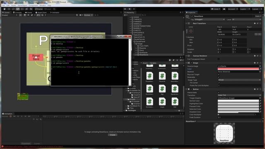Select the Move tool in the toolbar
This screenshot has height=149, width=265.
pyautogui.click(x=9, y=9)
